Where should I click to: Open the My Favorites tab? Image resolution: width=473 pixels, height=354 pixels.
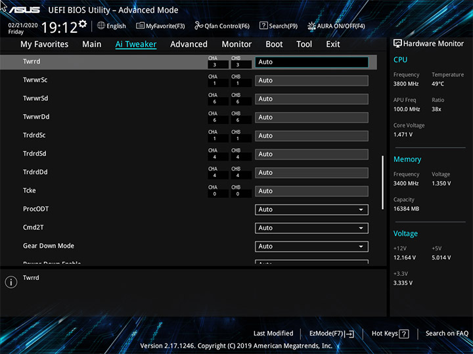click(45, 45)
